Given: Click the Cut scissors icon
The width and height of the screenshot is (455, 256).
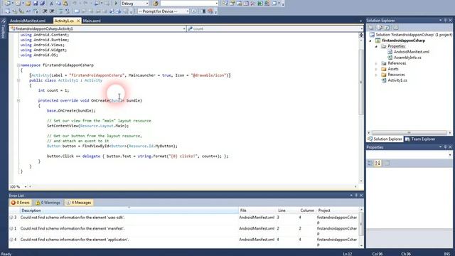Looking at the screenshot, I should [x=51, y=3].
